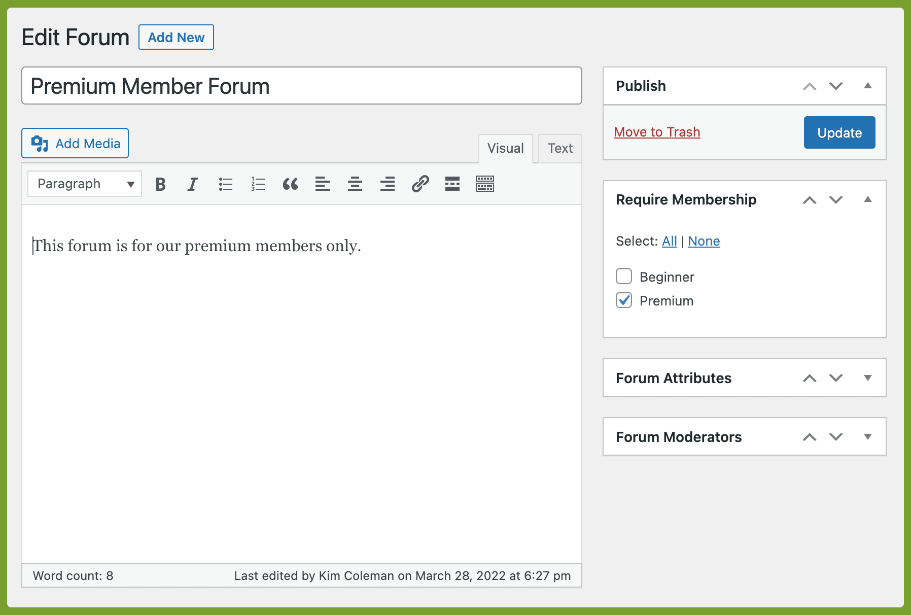Show the toolbar toggle (kitchen sink)
This screenshot has width=911, height=615.
click(x=485, y=184)
